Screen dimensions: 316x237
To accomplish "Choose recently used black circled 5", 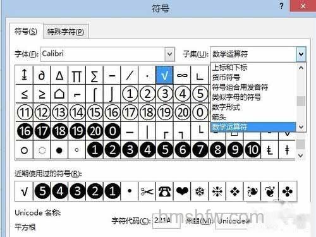I will tap(42, 191).
